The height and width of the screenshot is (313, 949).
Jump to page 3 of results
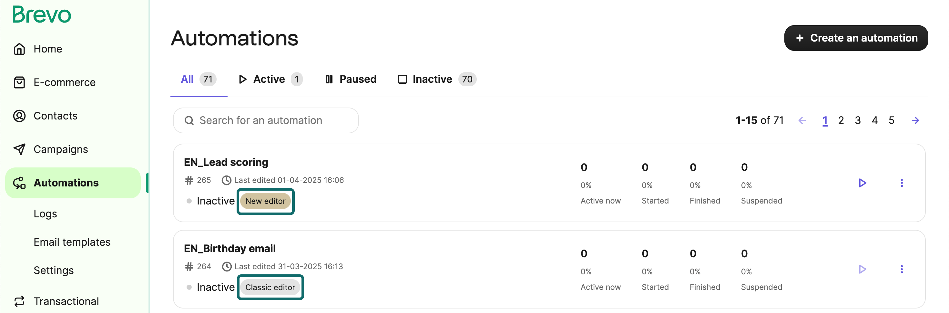(x=858, y=120)
